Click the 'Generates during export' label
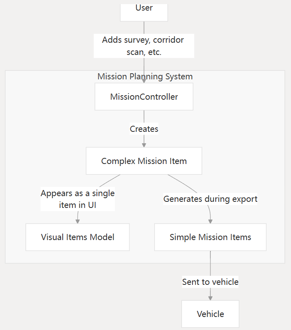 pyautogui.click(x=210, y=199)
